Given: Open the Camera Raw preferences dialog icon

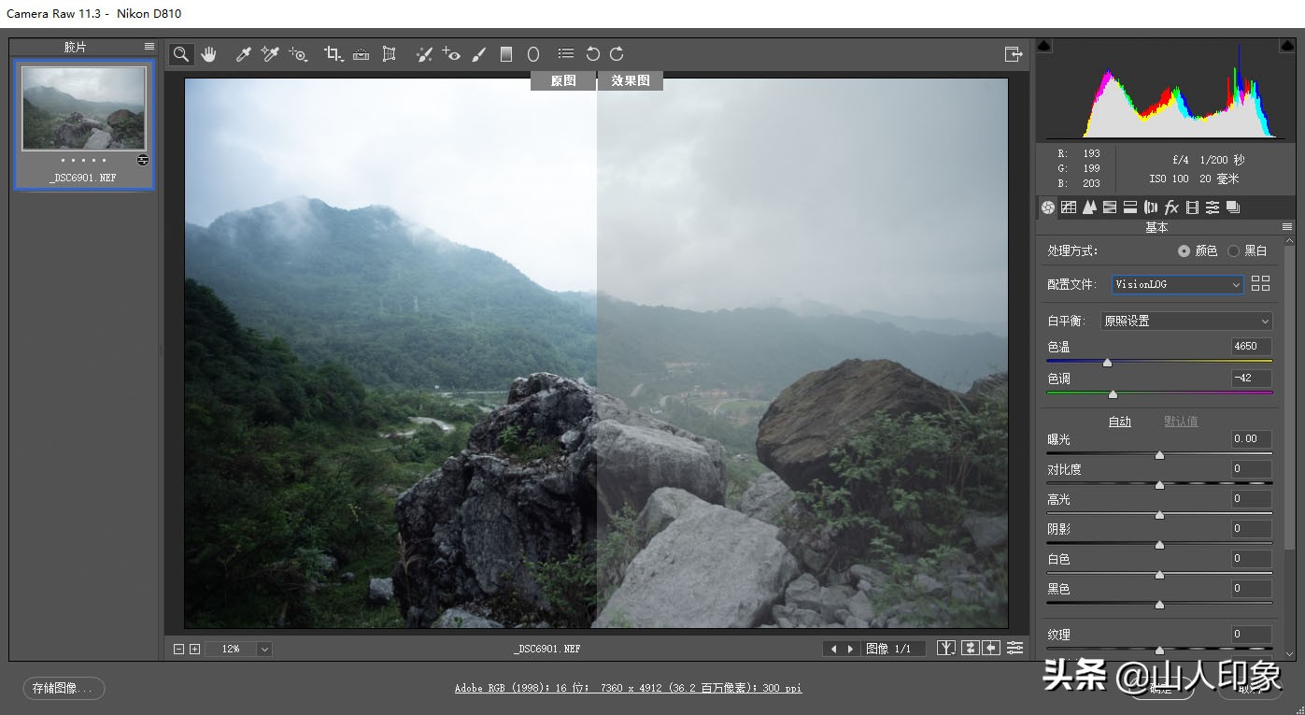Looking at the screenshot, I should point(566,54).
